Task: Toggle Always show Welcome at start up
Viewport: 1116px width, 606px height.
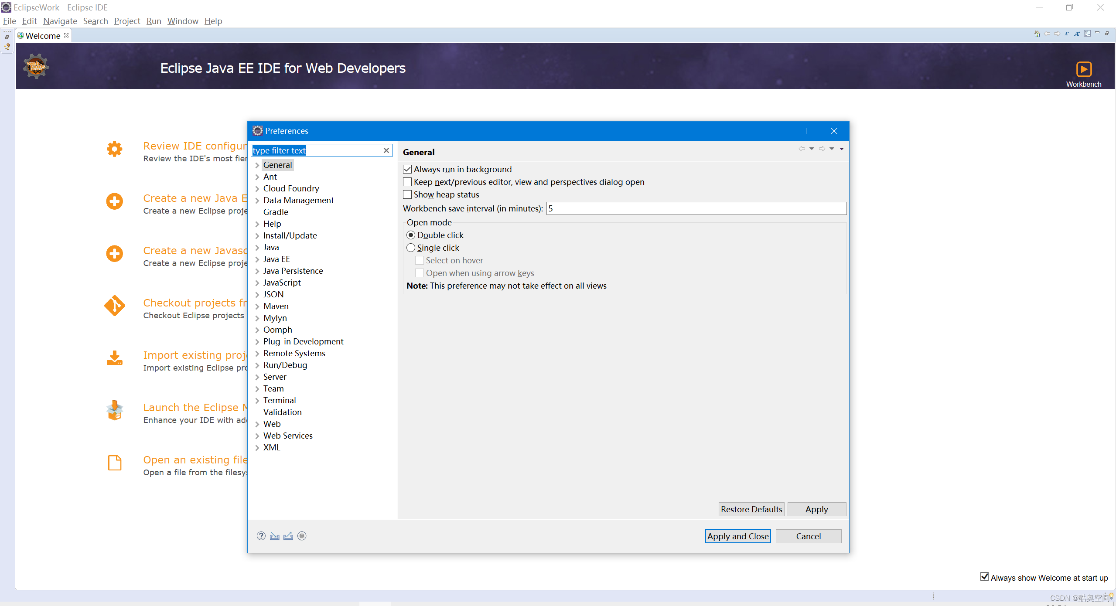Action: (x=984, y=576)
